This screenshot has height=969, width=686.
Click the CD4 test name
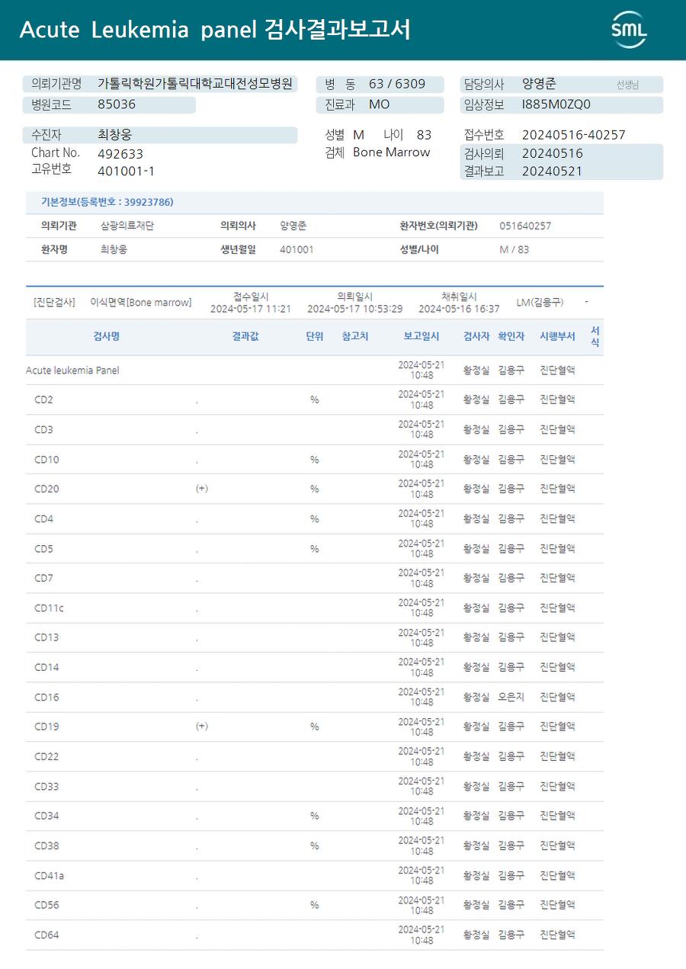point(43,519)
